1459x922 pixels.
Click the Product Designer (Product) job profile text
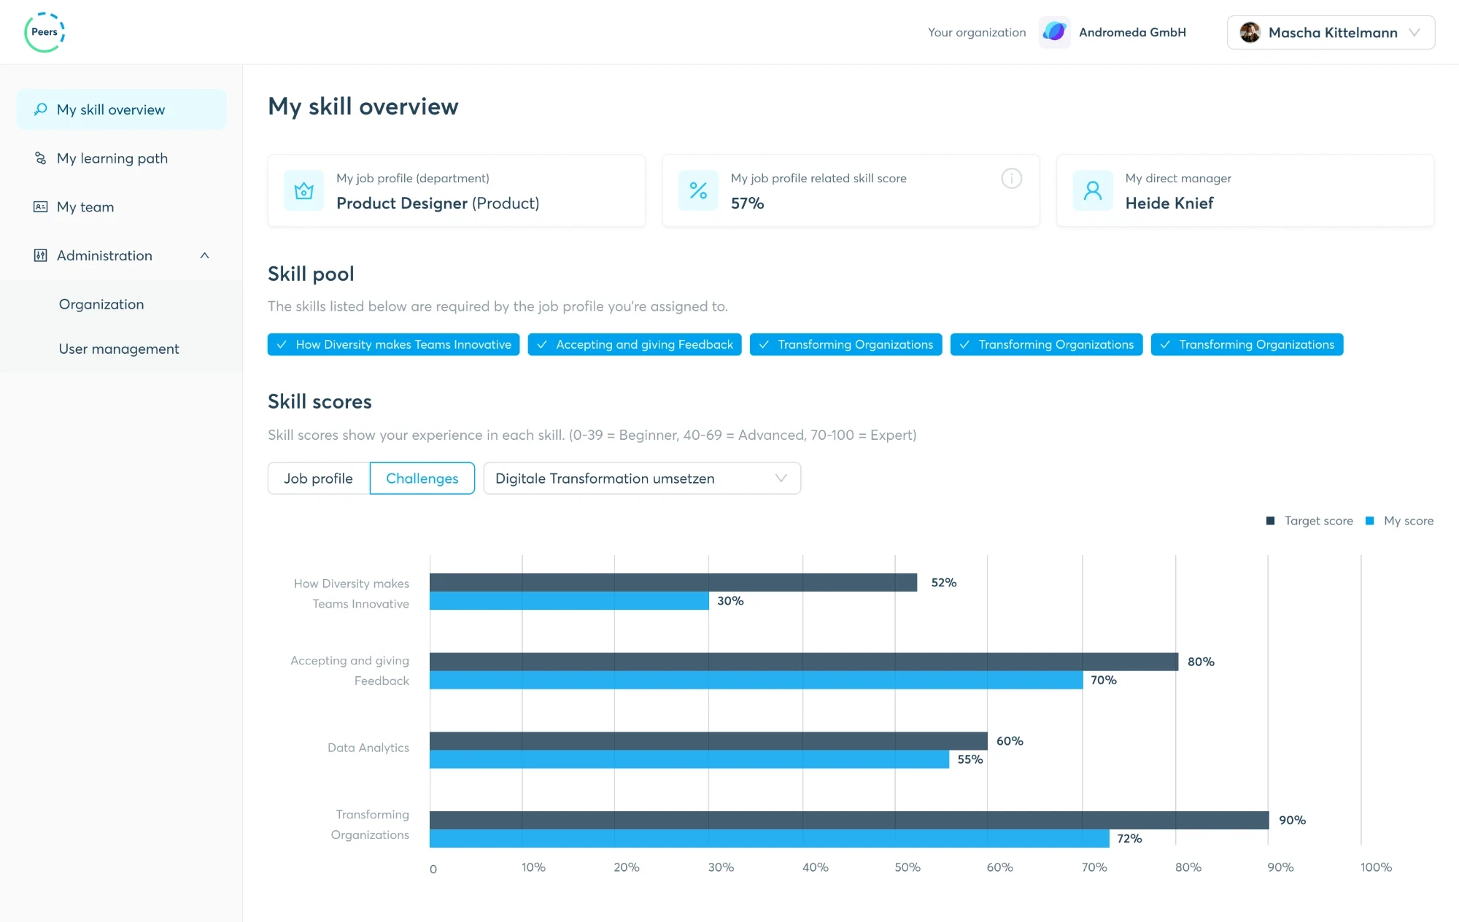438,203
